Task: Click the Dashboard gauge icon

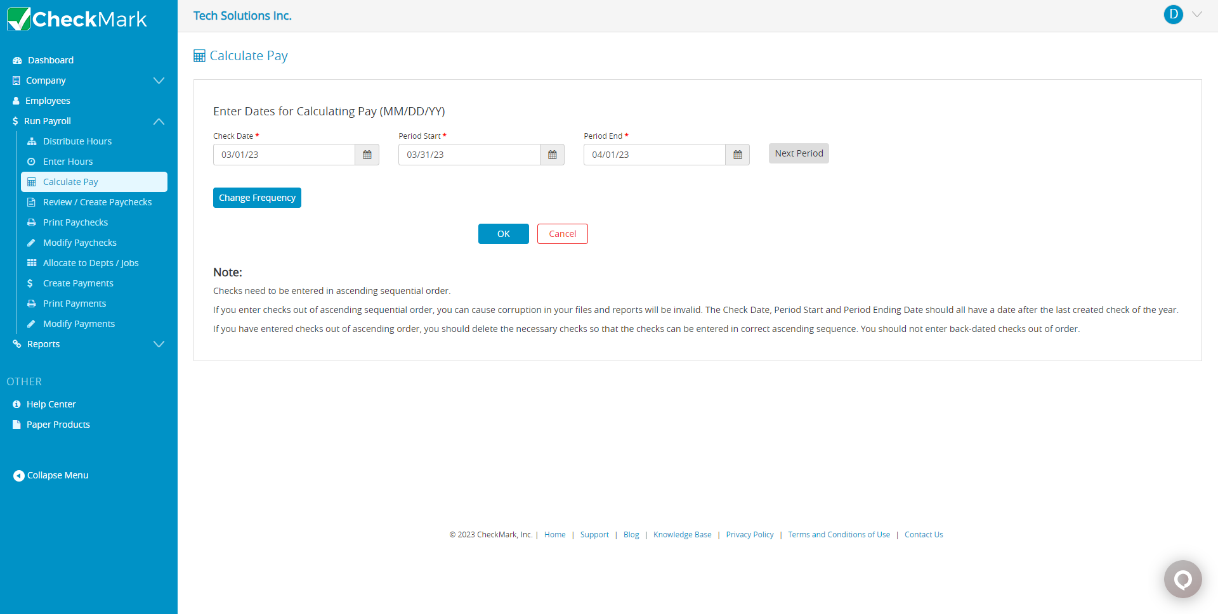Action: [17, 60]
